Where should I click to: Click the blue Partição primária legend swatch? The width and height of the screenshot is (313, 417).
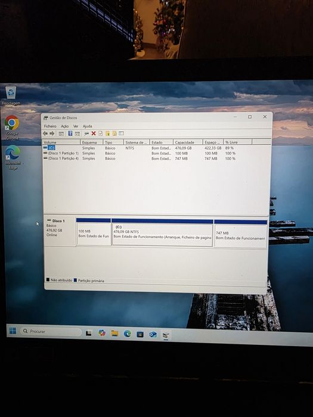point(75,280)
